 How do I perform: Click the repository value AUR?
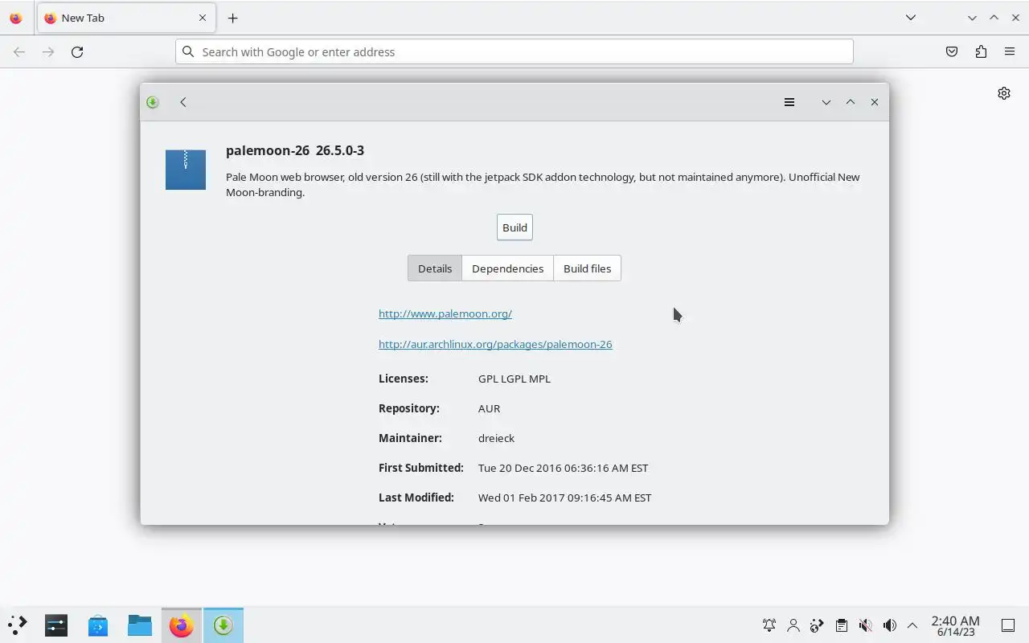point(489,408)
